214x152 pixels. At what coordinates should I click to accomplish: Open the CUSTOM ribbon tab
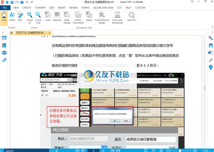tap(140, 8)
